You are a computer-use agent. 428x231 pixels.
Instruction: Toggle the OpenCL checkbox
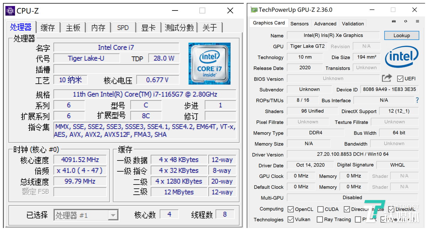pyautogui.click(x=291, y=209)
